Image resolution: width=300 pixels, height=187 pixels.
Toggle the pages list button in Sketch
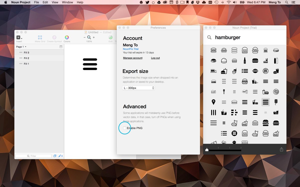61,47
